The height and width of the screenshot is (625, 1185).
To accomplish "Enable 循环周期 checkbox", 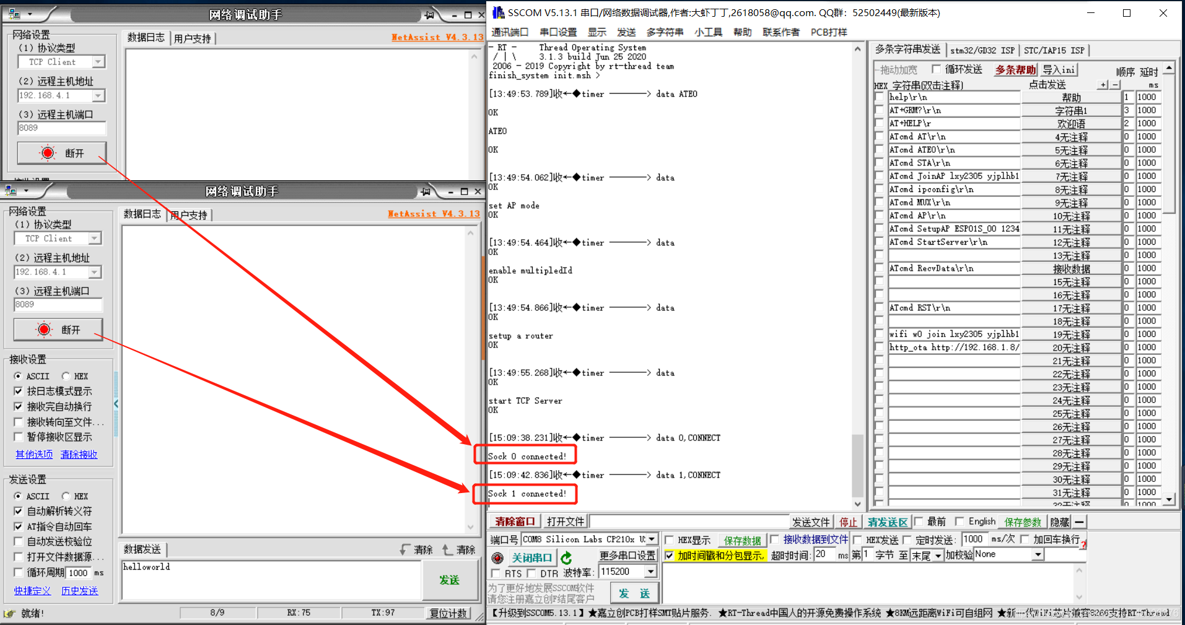I will [19, 572].
